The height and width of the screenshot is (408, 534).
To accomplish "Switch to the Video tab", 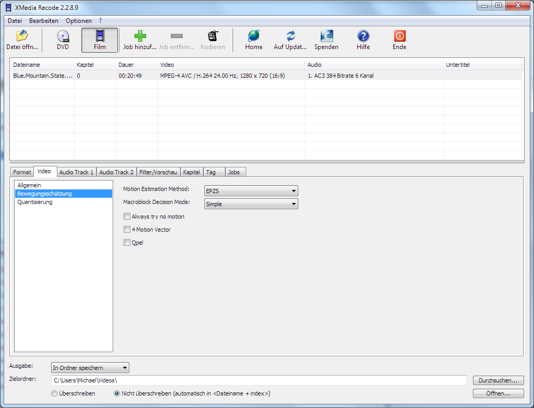I will point(44,171).
